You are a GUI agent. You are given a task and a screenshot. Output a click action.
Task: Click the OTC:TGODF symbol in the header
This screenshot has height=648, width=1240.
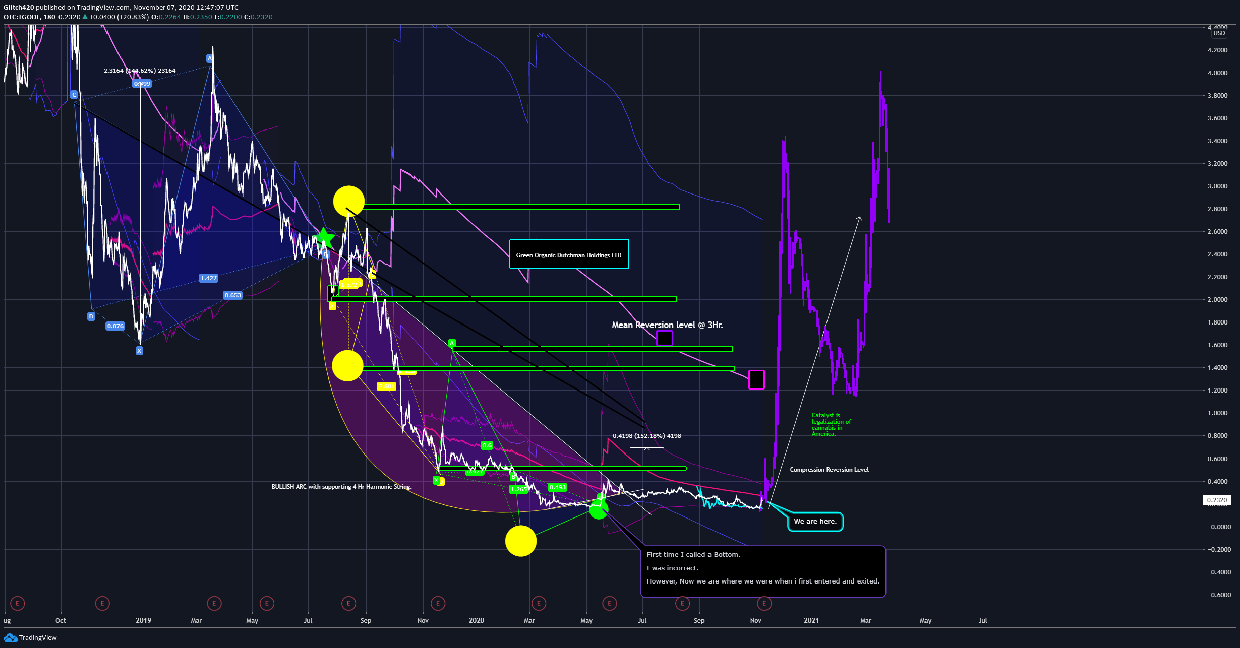click(x=22, y=17)
